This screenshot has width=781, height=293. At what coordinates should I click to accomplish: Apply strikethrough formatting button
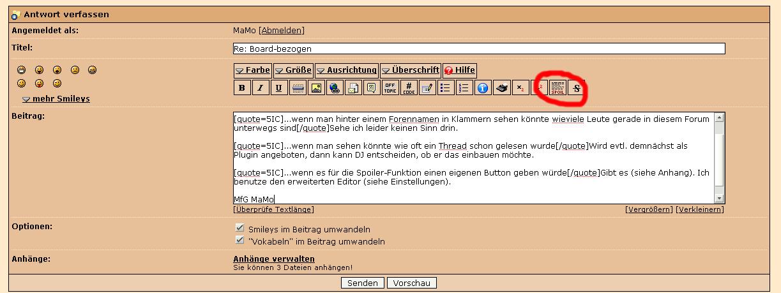577,88
